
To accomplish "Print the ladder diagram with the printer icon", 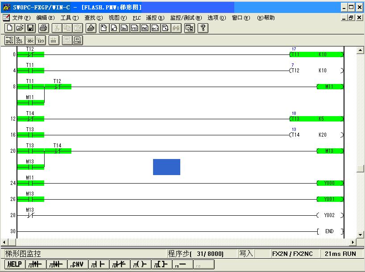I will coord(43,28).
